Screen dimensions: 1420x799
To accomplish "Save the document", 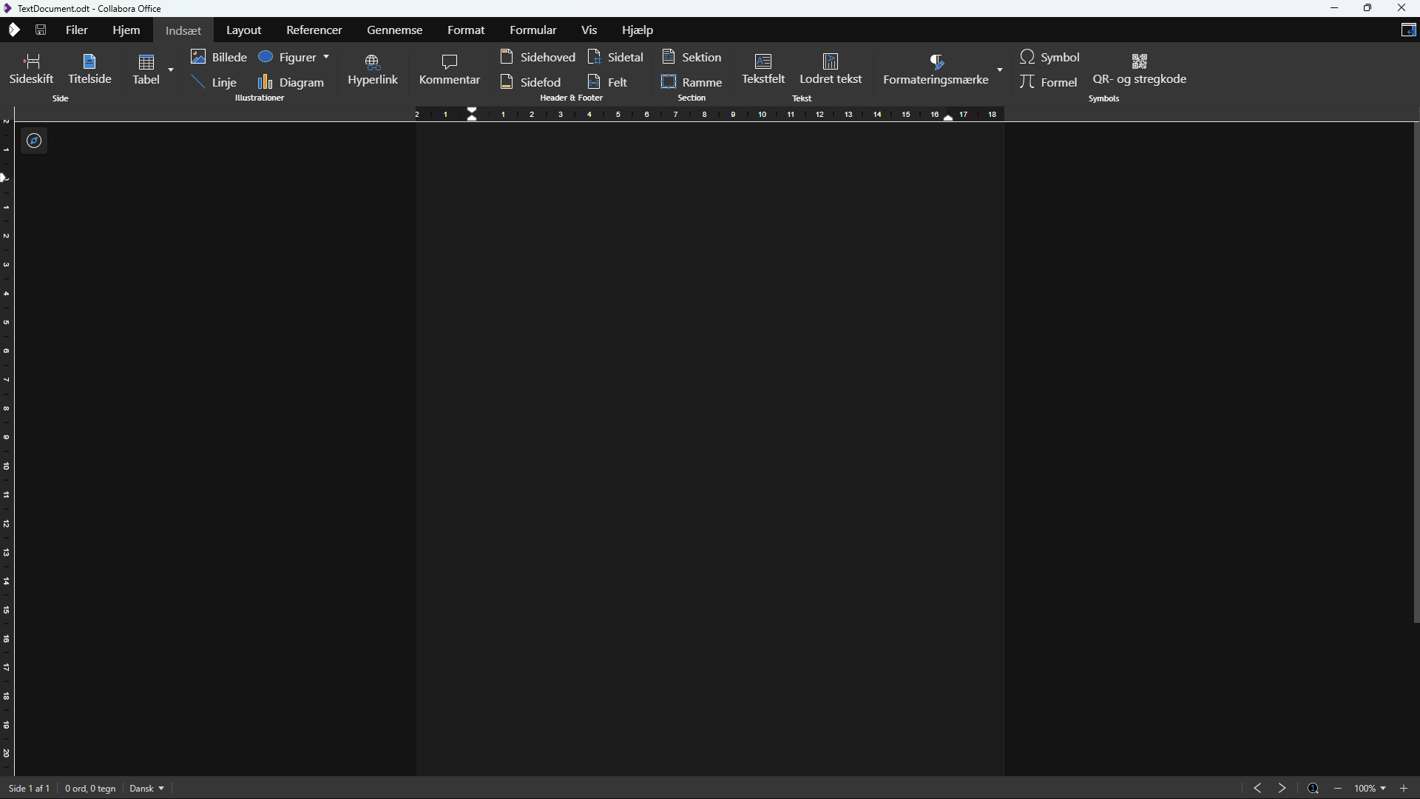I will pos(41,30).
